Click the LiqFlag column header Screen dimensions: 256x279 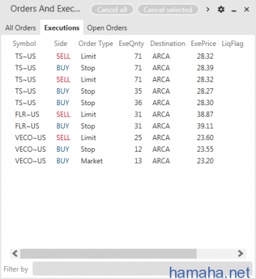click(232, 44)
